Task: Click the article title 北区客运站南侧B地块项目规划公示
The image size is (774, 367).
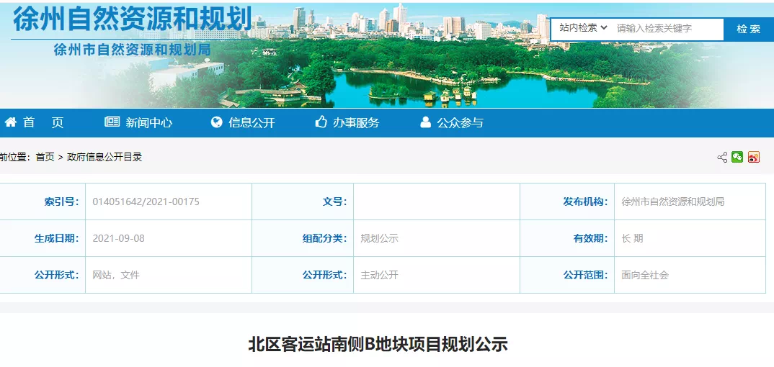Action: click(378, 345)
